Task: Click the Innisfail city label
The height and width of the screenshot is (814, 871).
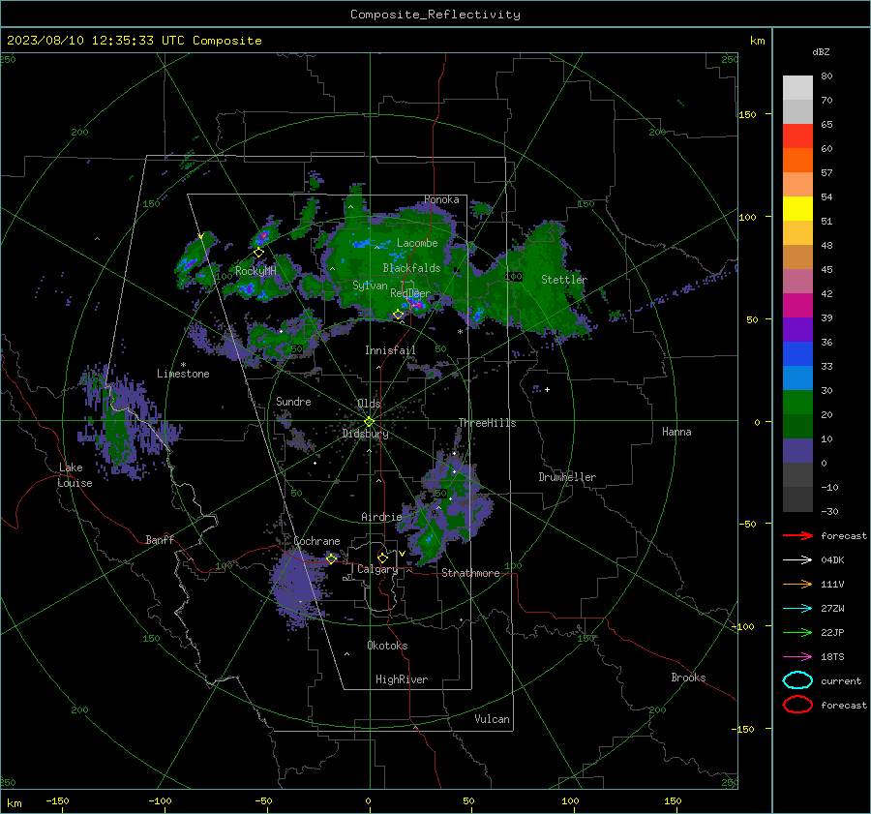Action: [x=390, y=350]
